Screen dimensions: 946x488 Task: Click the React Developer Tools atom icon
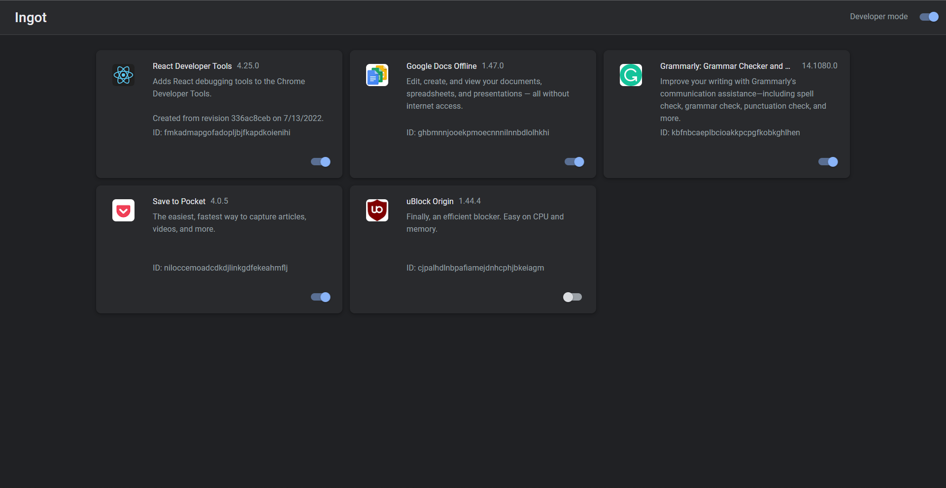pos(123,75)
